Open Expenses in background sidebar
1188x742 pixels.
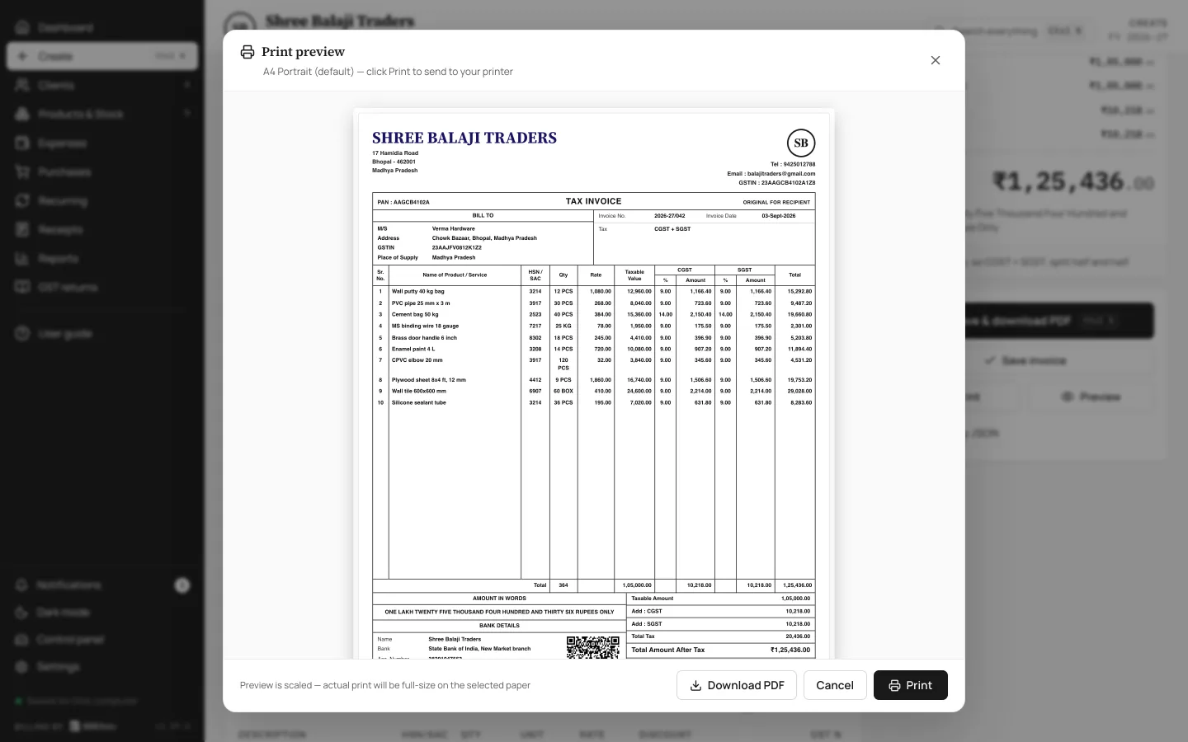[x=102, y=143]
